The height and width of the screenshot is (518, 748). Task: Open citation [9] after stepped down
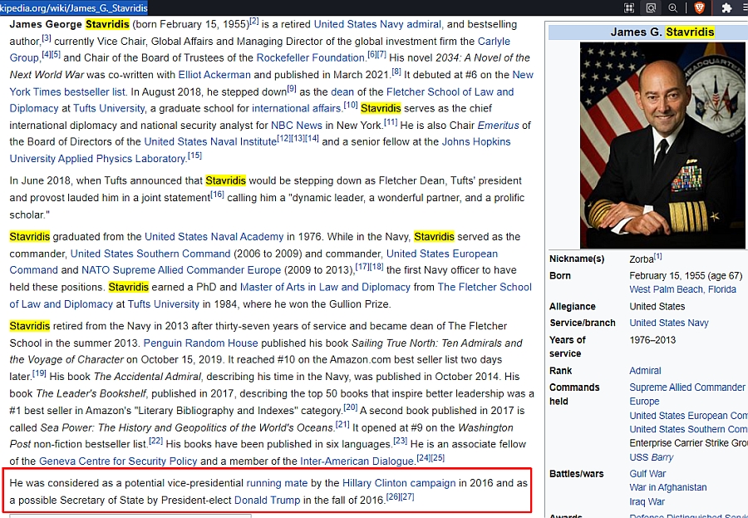pos(292,88)
